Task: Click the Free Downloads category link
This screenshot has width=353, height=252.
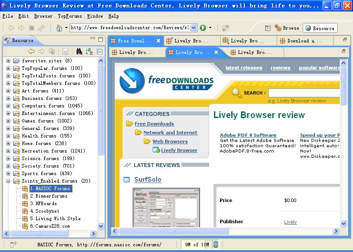Action: [154, 124]
